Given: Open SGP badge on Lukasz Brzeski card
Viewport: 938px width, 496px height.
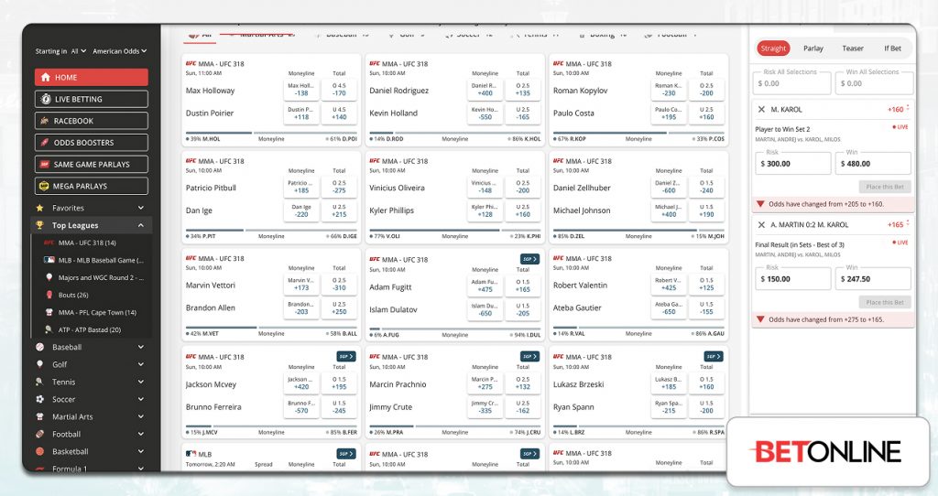Looking at the screenshot, I should click(x=713, y=356).
